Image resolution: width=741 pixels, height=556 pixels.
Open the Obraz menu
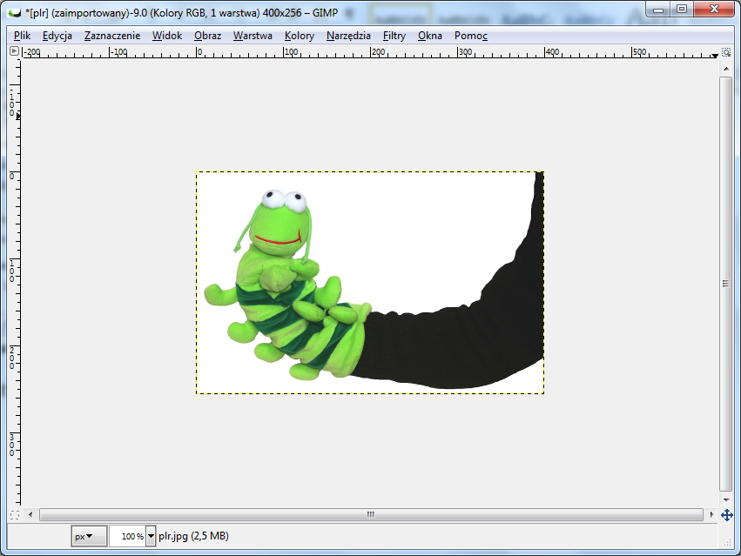tap(207, 36)
